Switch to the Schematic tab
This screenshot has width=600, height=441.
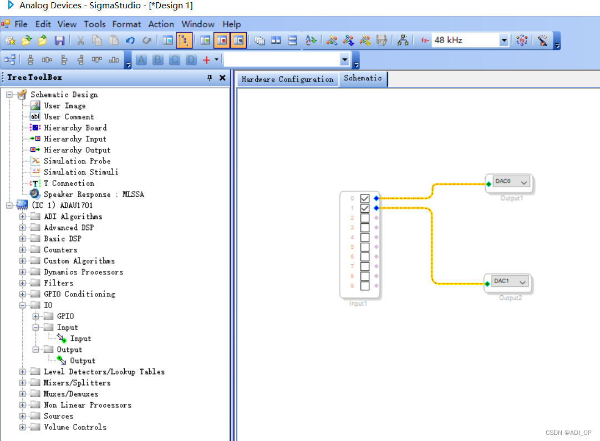click(363, 78)
